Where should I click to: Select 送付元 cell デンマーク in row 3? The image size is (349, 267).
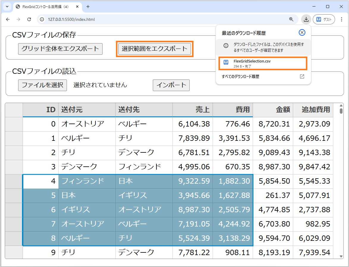pyautogui.click(x=87, y=167)
